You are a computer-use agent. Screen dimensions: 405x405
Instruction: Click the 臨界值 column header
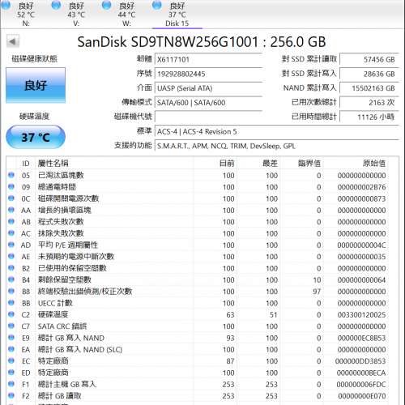301,163
